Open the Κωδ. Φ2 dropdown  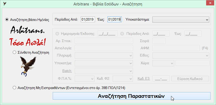123,79
